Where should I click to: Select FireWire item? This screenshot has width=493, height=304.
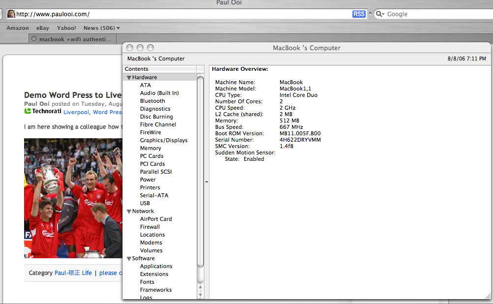click(x=150, y=132)
